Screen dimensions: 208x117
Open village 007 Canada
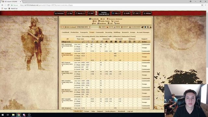point(67,100)
